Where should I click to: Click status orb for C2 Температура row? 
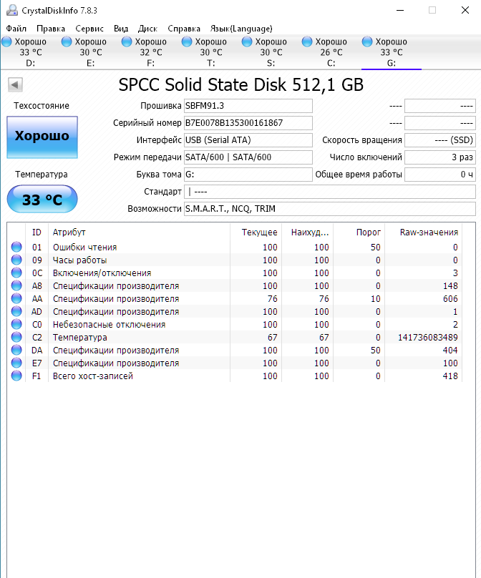point(16,338)
